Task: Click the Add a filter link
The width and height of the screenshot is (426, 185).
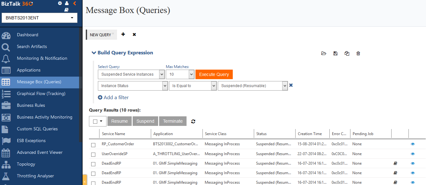Action: (113, 98)
